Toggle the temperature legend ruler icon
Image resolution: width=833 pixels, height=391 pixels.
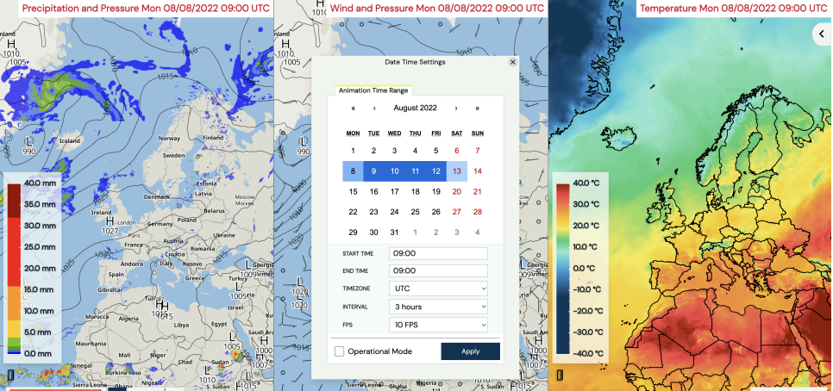pyautogui.click(x=560, y=375)
